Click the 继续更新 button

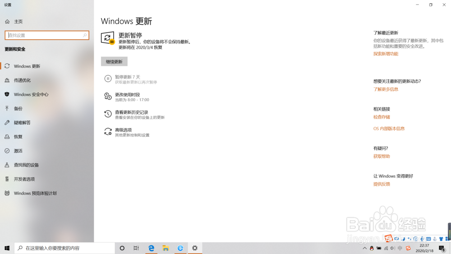point(114,61)
